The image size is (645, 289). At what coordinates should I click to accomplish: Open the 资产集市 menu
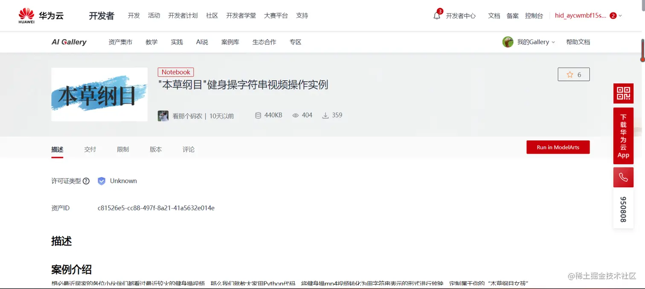(x=120, y=42)
